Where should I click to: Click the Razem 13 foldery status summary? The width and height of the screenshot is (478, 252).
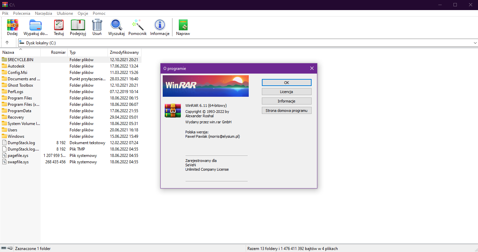click(x=292, y=249)
